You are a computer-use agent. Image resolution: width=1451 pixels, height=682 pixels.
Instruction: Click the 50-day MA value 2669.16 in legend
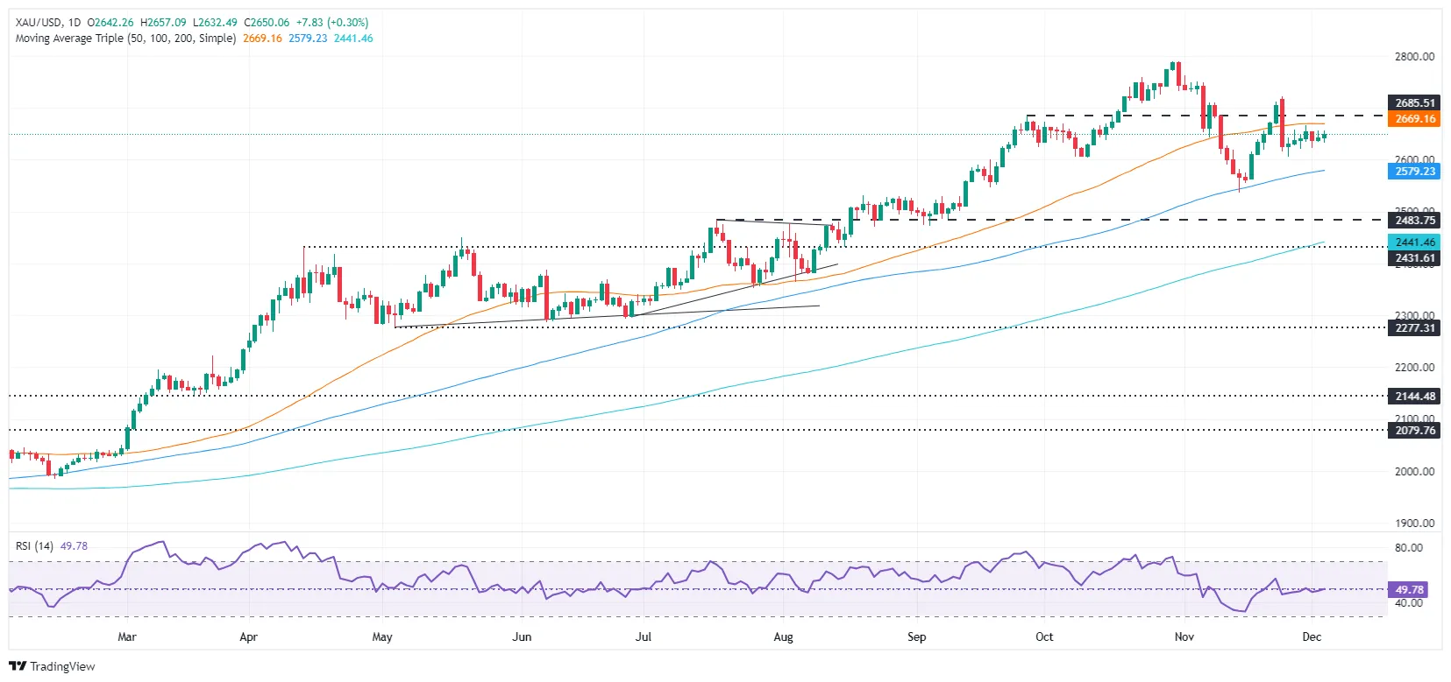pyautogui.click(x=262, y=39)
